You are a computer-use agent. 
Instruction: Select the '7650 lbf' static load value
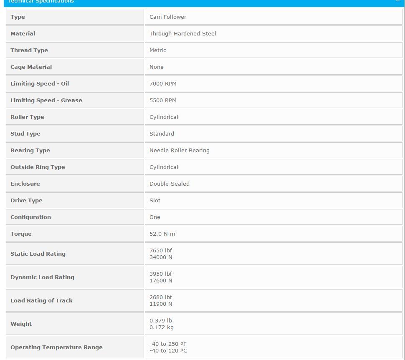[x=161, y=251]
